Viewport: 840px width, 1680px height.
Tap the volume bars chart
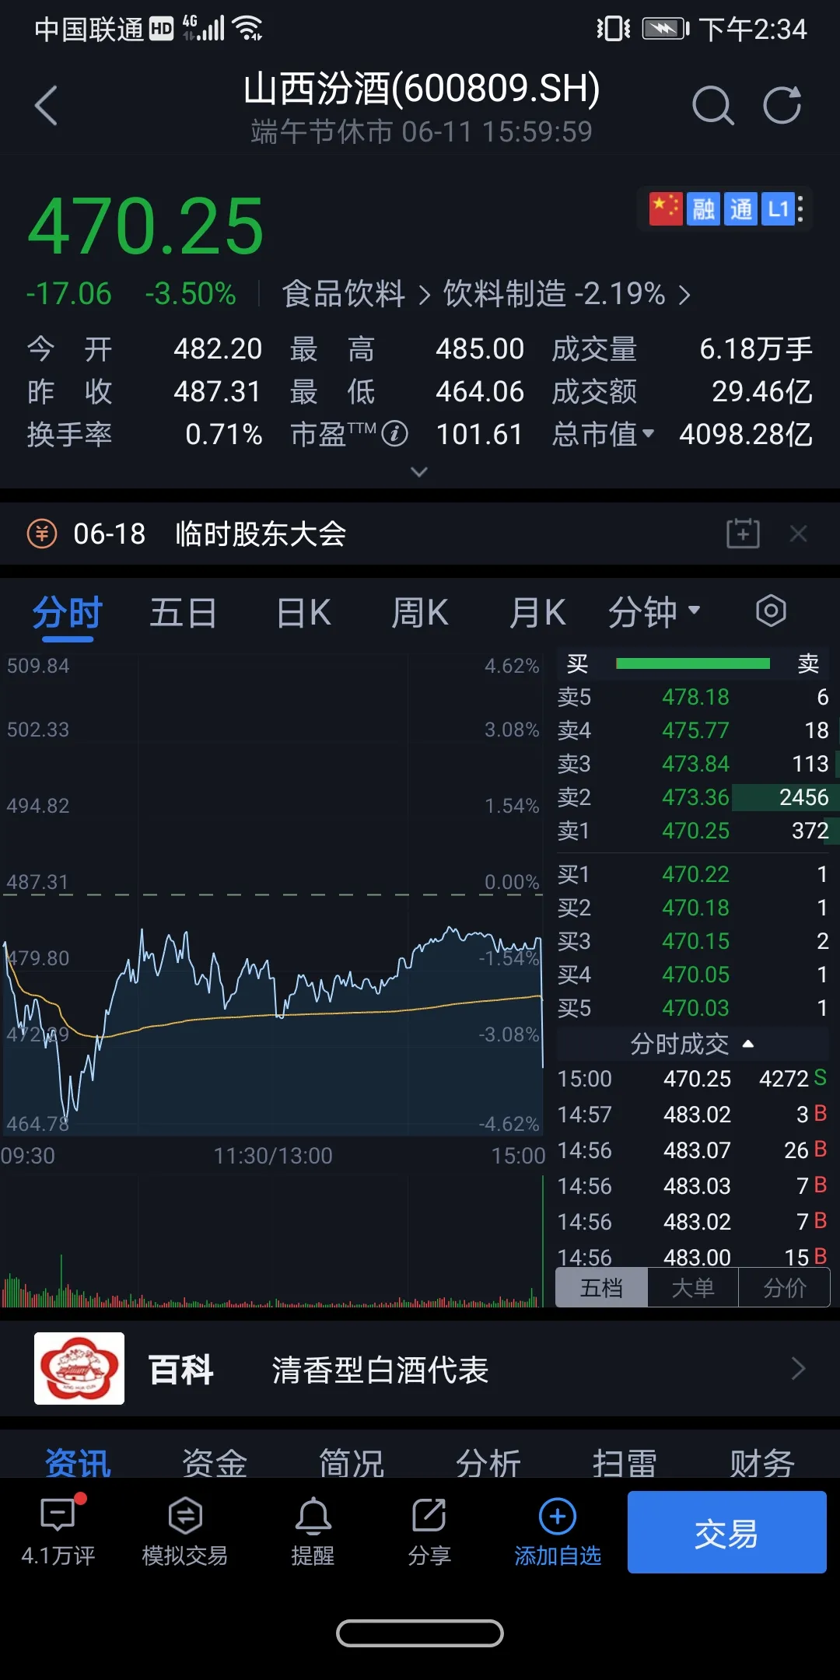coord(272,1241)
